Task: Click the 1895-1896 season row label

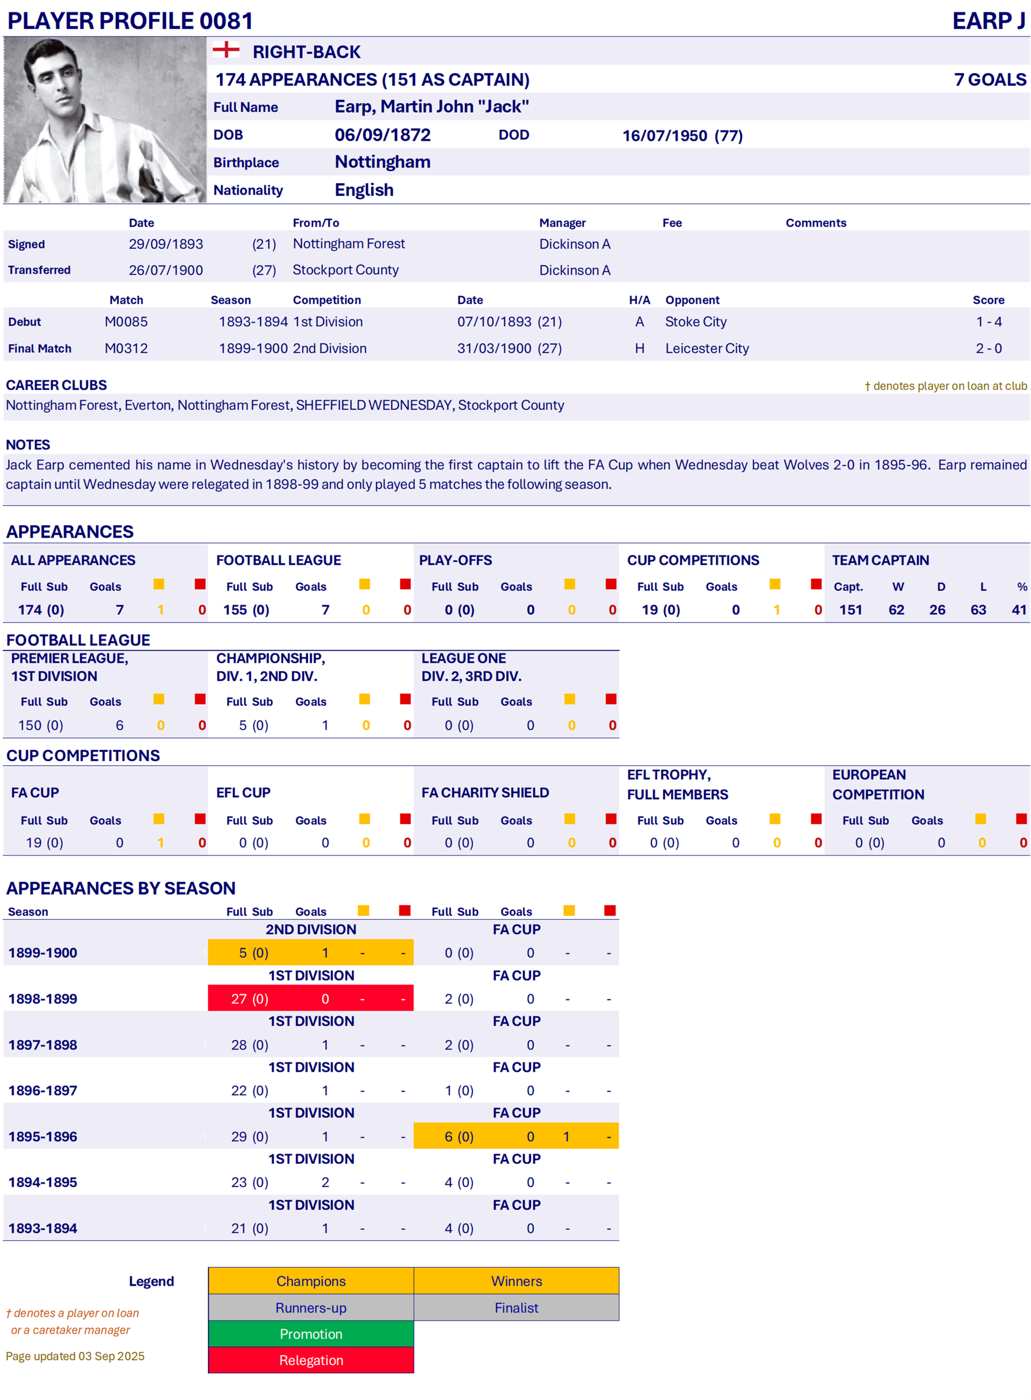Action: pyautogui.click(x=43, y=1137)
